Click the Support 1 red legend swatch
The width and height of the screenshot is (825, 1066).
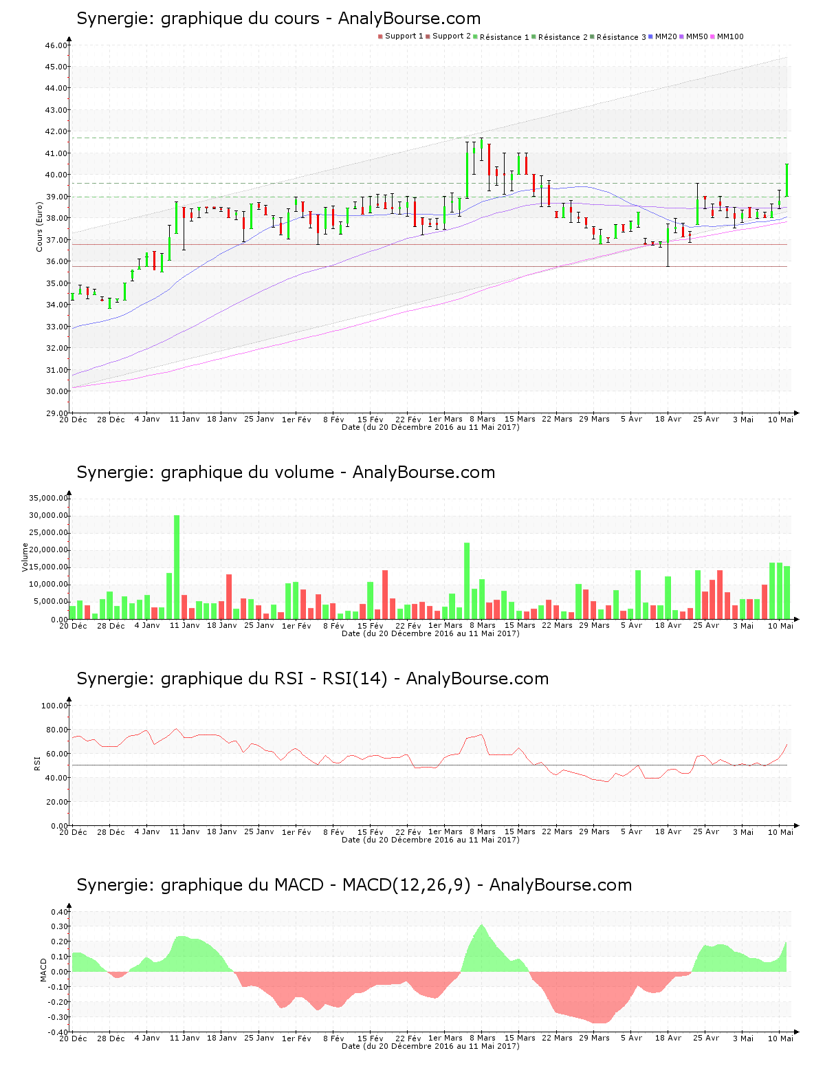[380, 36]
